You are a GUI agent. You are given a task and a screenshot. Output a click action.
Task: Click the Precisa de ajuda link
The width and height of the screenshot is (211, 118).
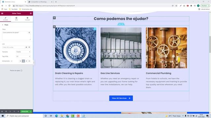point(16,70)
